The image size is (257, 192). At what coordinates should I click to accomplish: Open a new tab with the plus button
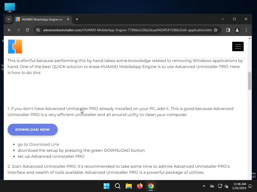tap(77, 19)
